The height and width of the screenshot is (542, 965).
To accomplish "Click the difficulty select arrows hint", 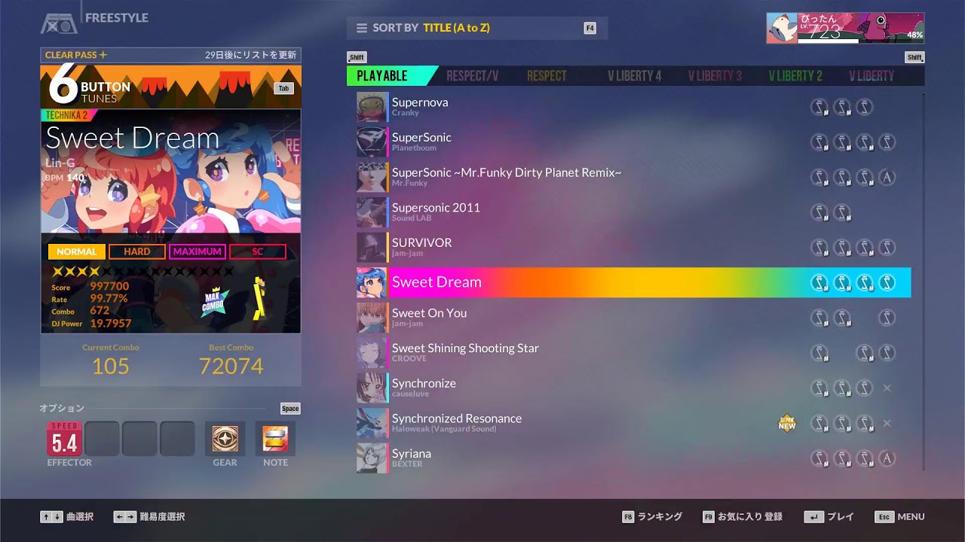I will 149,517.
